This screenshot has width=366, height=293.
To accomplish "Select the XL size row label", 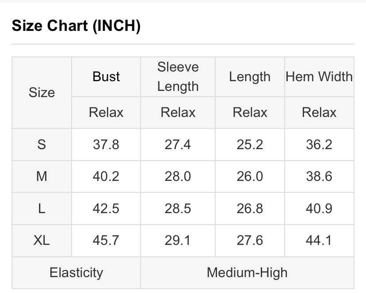I will pos(42,240).
